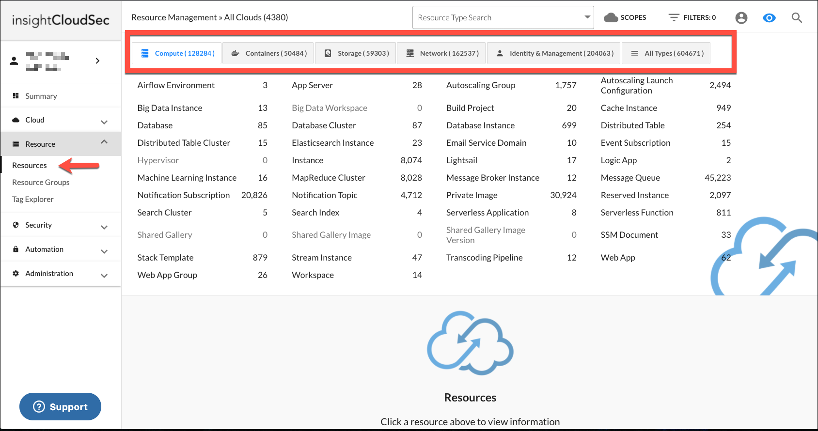
Task: Select Elasticsearch Instance resource type
Action: click(x=333, y=143)
